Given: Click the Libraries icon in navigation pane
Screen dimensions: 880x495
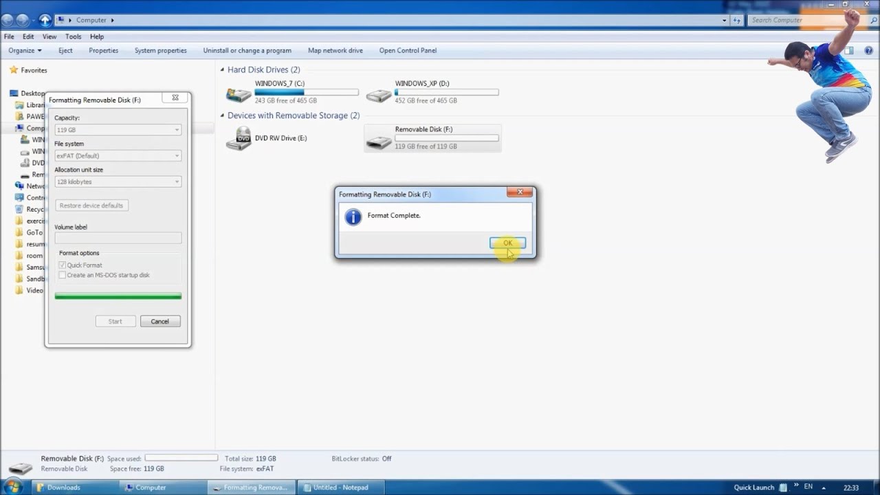Looking at the screenshot, I should point(19,105).
